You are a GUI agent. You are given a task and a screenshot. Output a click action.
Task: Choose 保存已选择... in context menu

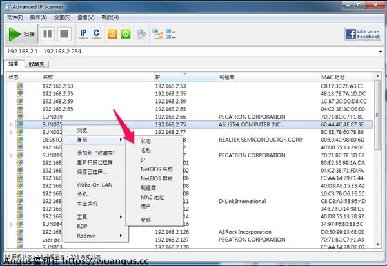point(95,171)
